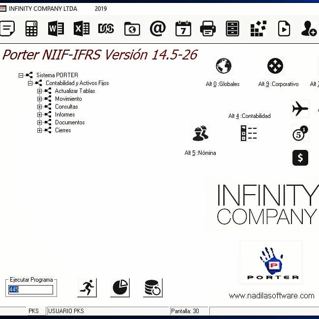Click the PKS status bar entry
The image size is (319, 319).
[33, 311]
